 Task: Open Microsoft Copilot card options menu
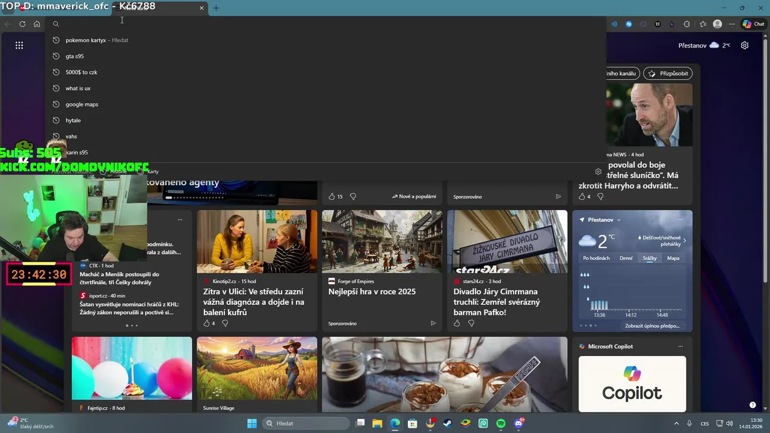pyautogui.click(x=680, y=346)
